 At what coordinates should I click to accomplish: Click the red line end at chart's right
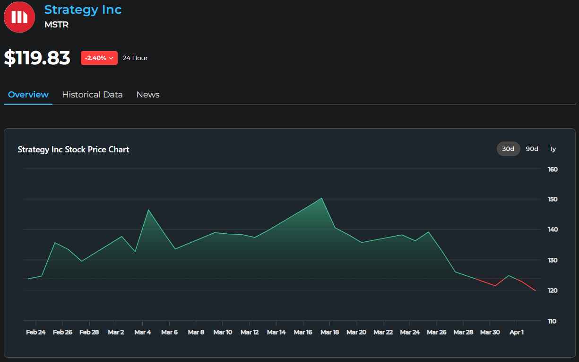[x=535, y=291]
